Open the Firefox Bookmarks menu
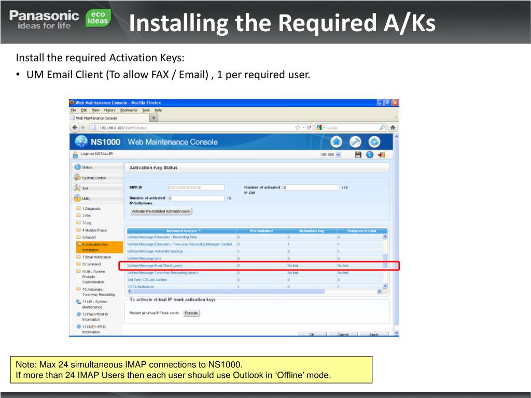531x398 pixels. point(129,110)
